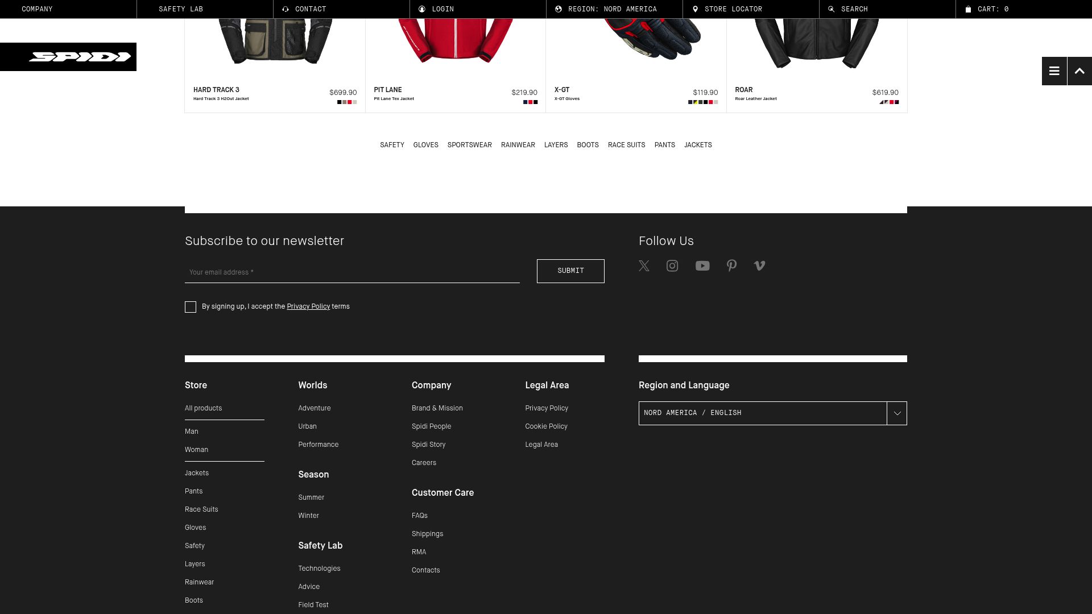Select the Layers category tab
1092x614 pixels.
coord(556,145)
